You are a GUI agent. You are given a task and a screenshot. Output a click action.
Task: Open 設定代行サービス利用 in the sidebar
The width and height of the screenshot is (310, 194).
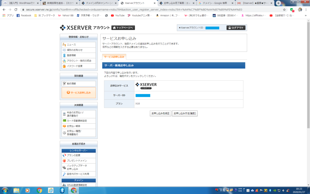tap(78, 174)
